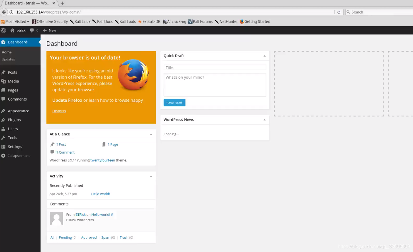Open the Offensive Security bookmark
The height and width of the screenshot is (252, 413).
50,22
